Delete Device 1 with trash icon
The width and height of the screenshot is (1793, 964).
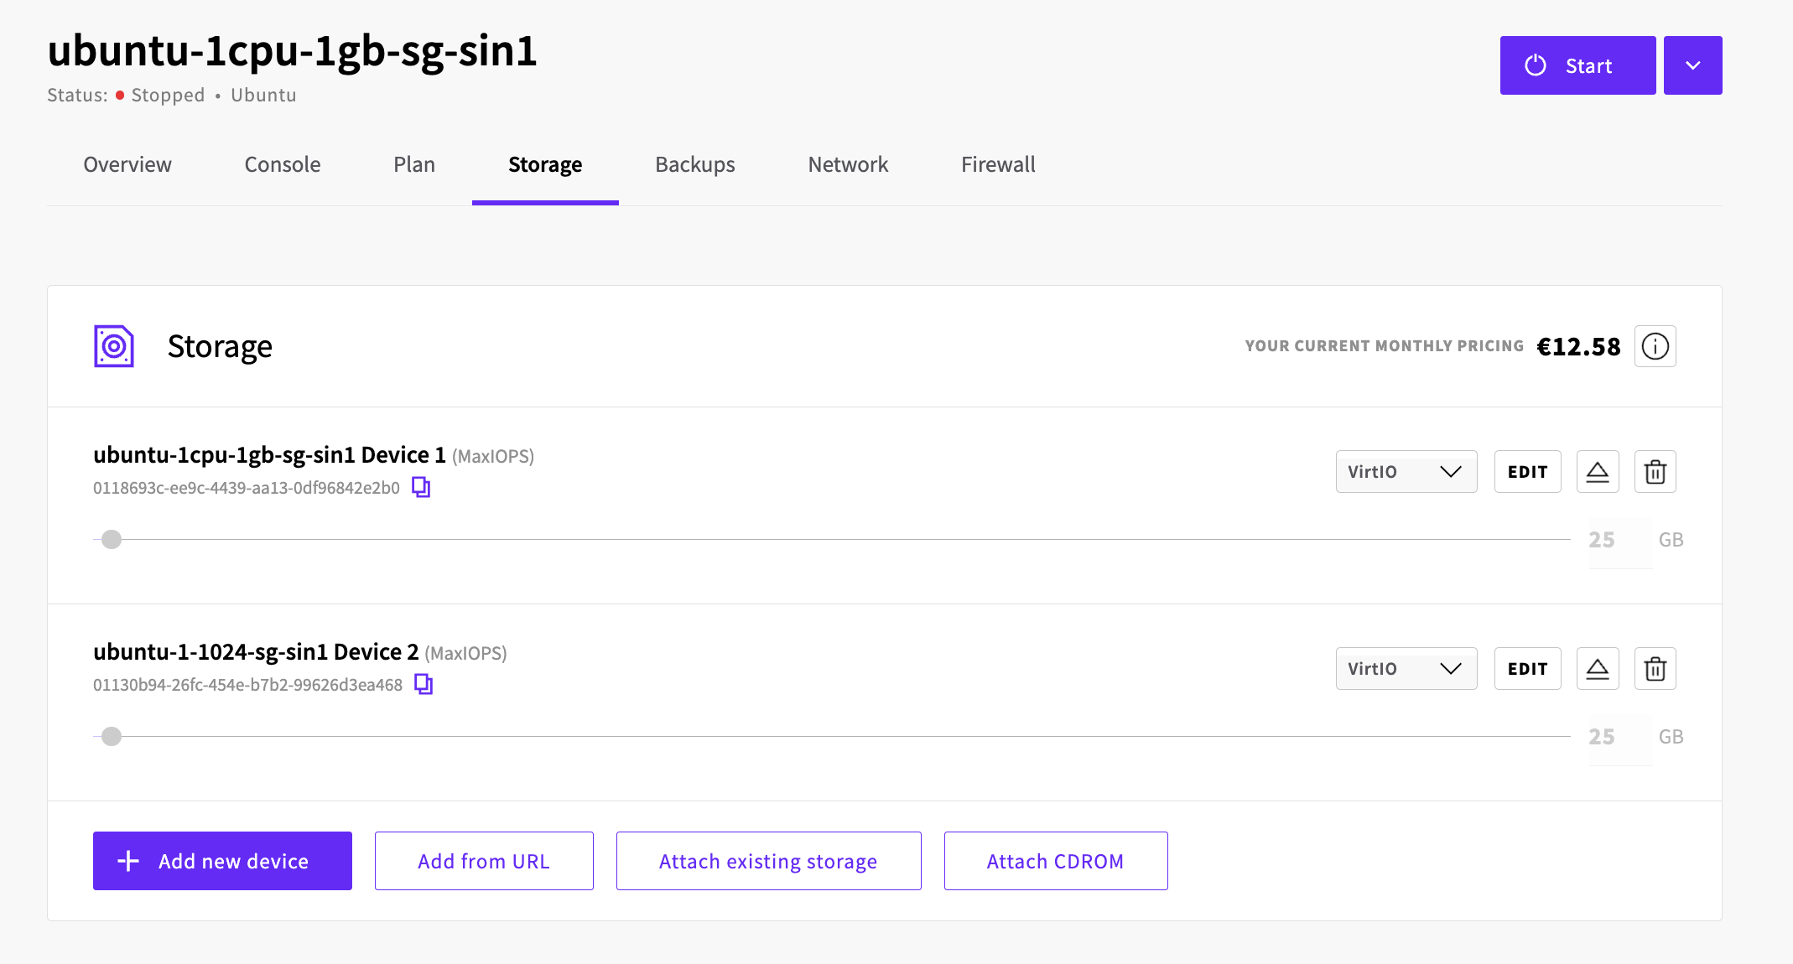point(1655,472)
